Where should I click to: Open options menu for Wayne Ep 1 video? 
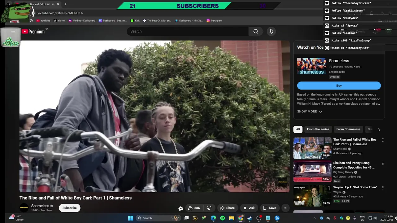click(383, 188)
